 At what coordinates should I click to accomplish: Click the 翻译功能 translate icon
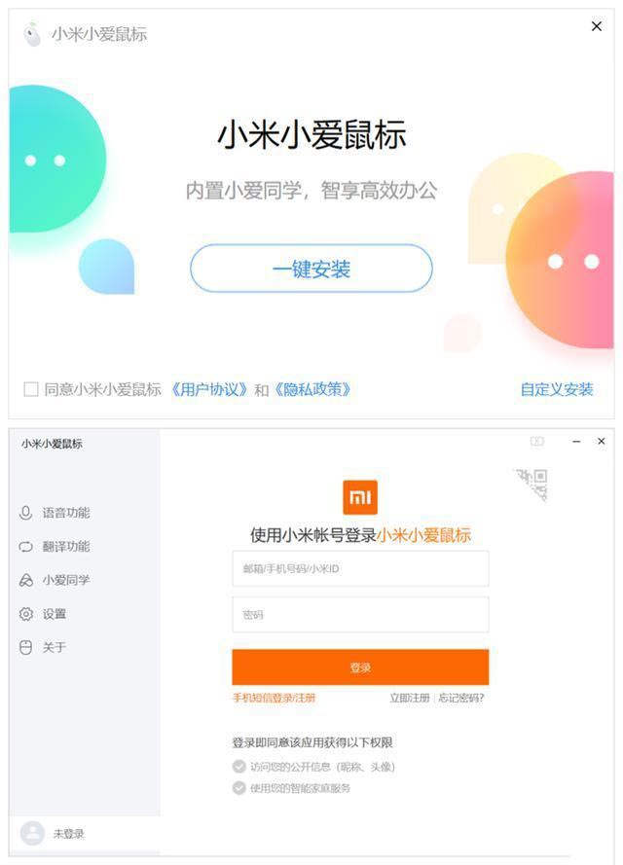(x=26, y=547)
